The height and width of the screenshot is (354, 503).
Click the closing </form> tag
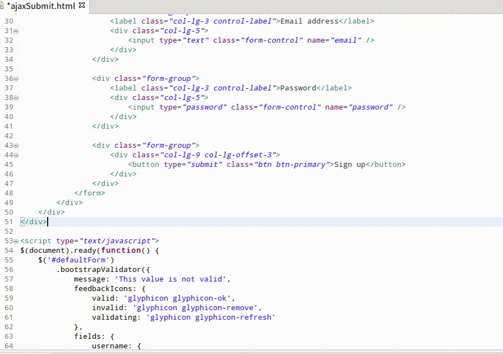[x=90, y=193]
